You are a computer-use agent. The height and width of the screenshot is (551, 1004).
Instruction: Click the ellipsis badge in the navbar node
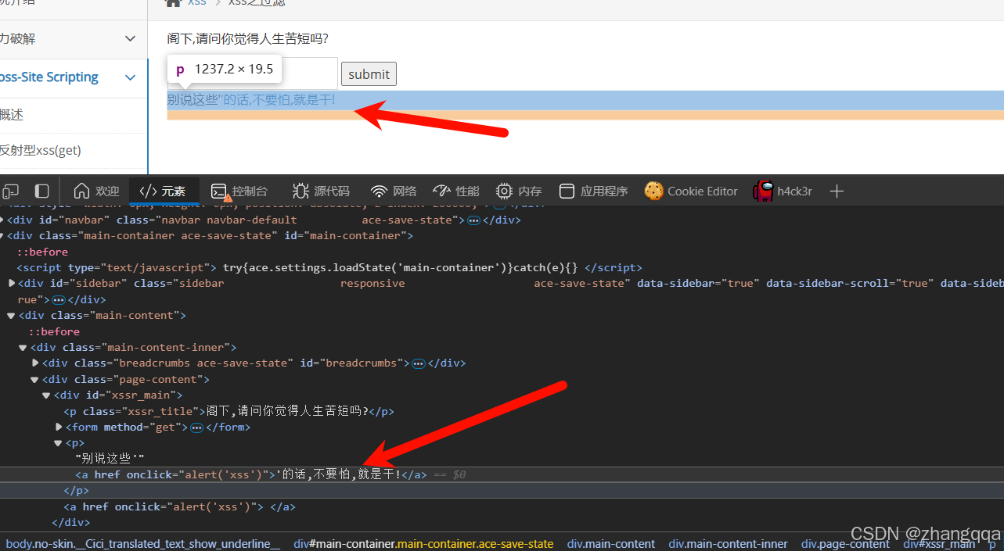coord(473,220)
